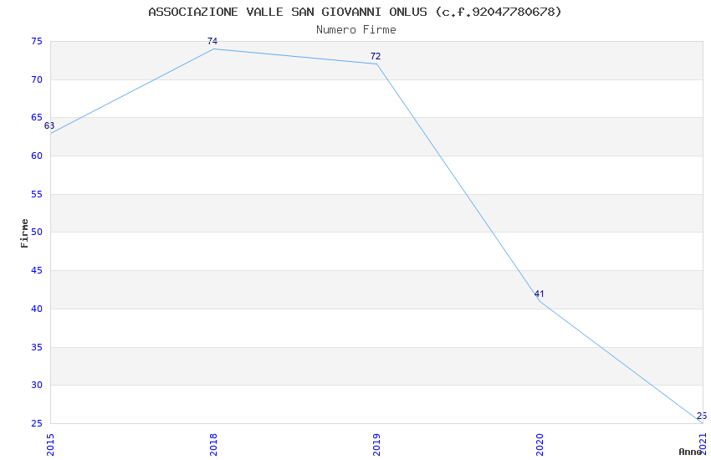Click the y-axis tick label 50
The image size is (711, 460).
tap(37, 232)
